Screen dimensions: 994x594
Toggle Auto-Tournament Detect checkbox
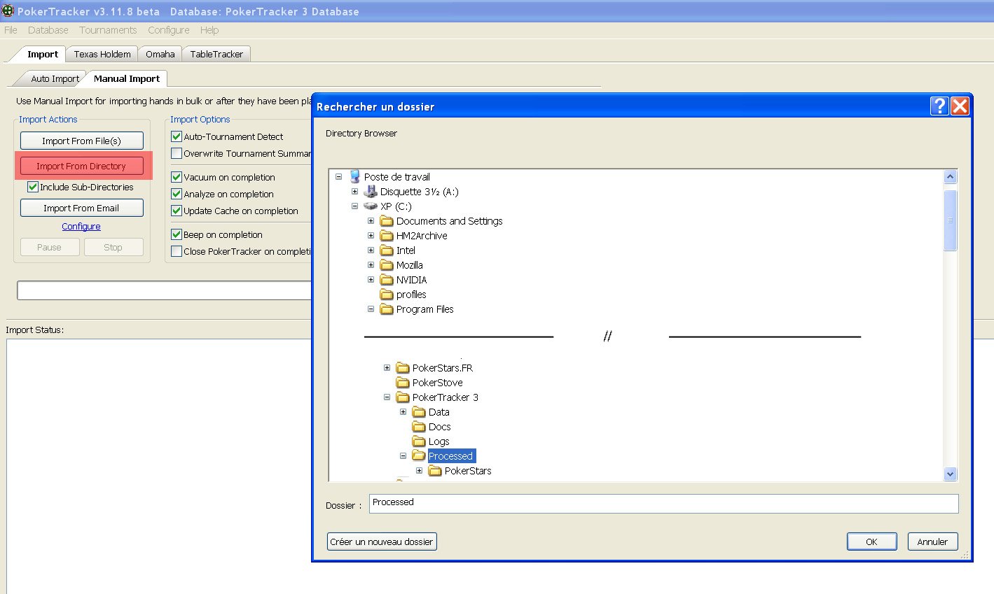177,136
